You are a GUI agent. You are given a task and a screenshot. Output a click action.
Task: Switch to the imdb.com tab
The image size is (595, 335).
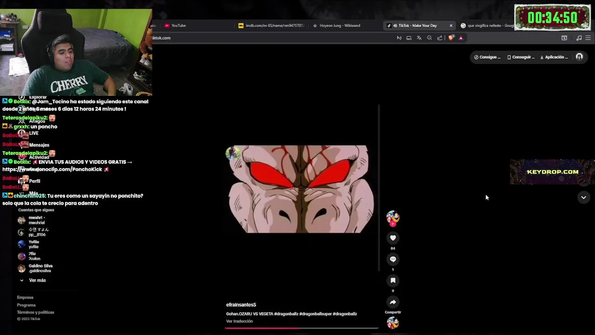[271, 26]
